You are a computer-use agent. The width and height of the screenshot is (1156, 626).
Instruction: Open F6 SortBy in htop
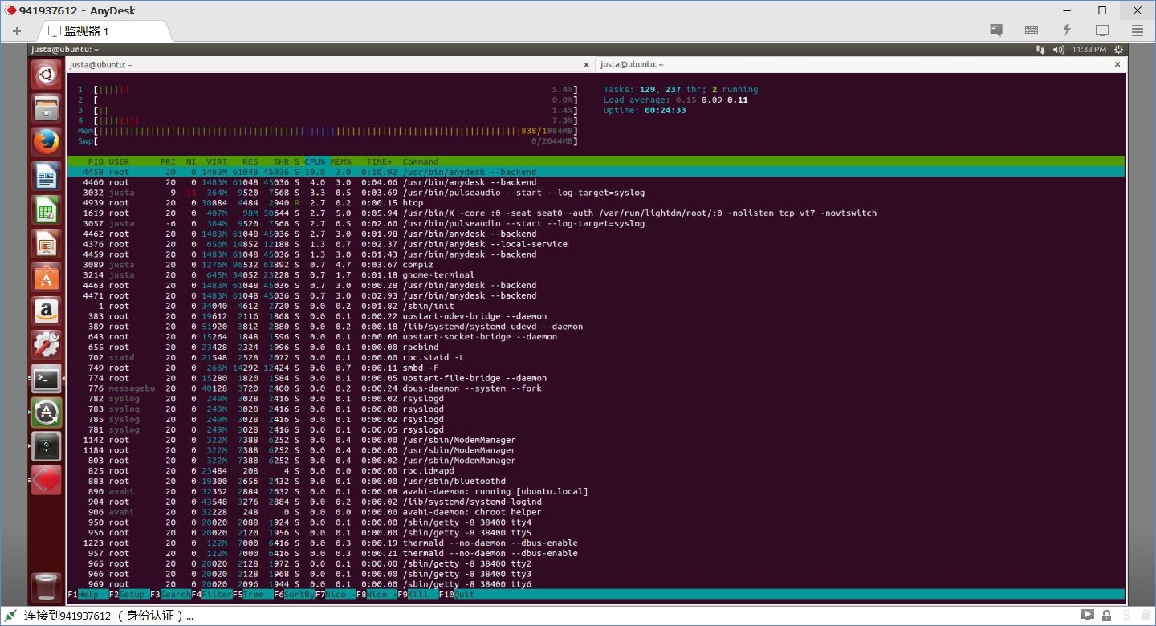pos(293,595)
